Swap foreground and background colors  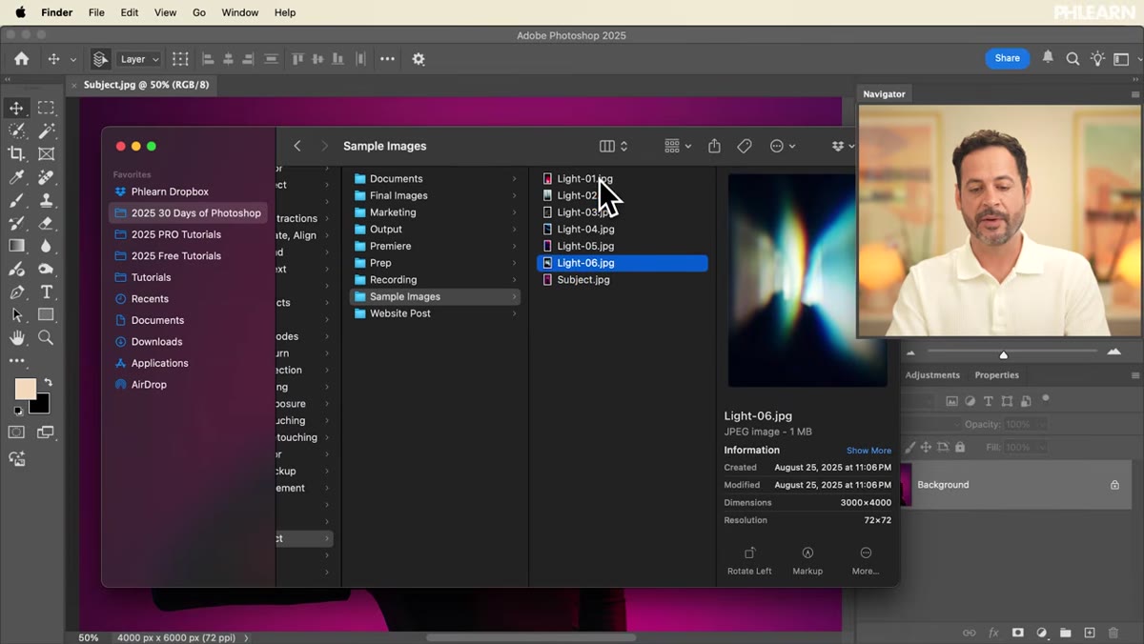coord(48,383)
